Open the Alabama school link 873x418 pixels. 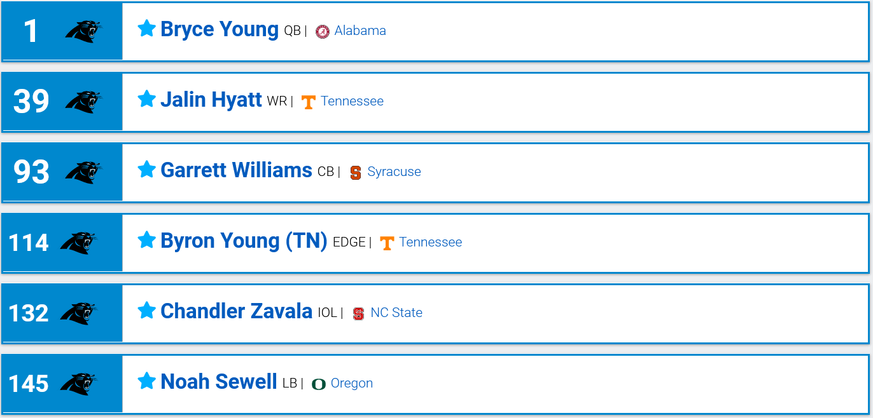[x=360, y=30]
